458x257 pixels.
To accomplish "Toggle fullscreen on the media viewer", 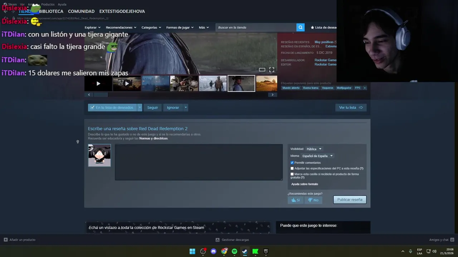I will (272, 70).
